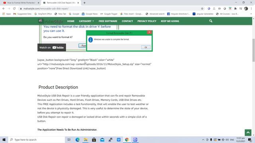This screenshot has width=255, height=143.
Task: Open Task View on the taskbar
Action: (69, 139)
